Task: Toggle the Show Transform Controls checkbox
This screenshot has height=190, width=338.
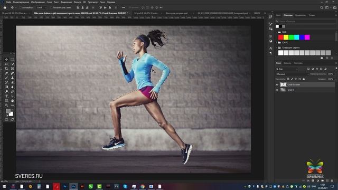Action: coord(51,7)
